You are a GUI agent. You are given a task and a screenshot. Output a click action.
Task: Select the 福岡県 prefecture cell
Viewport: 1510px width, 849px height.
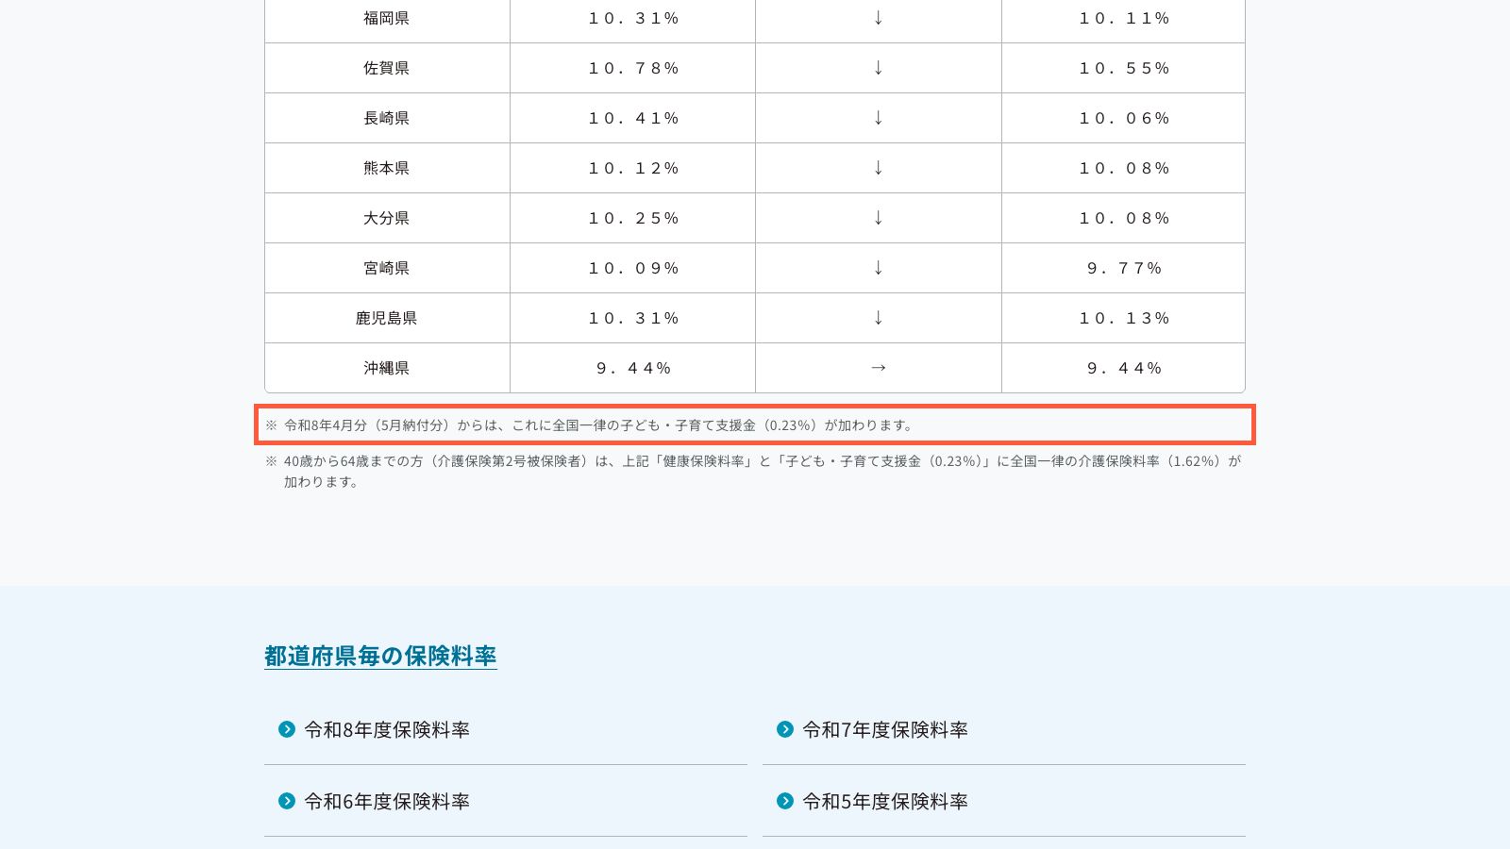tap(387, 19)
